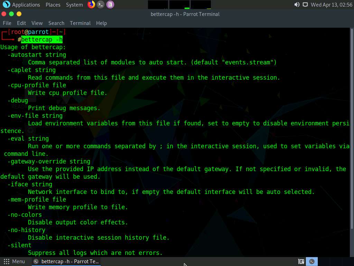Open the terminal launcher in top panel

101,5
